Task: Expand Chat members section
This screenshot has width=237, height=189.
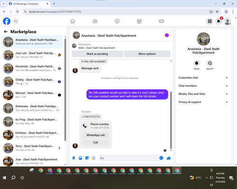Action: (x=203, y=86)
